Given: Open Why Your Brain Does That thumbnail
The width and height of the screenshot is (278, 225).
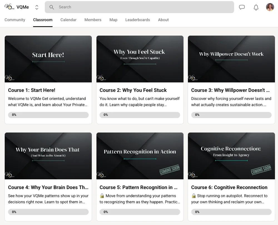Looking at the screenshot, I should [48, 156].
